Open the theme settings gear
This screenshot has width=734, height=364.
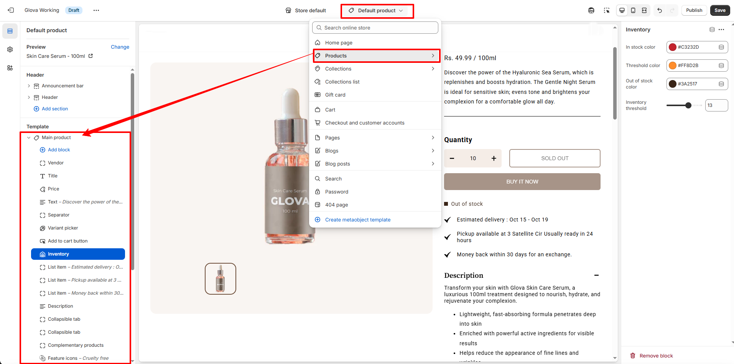point(10,49)
